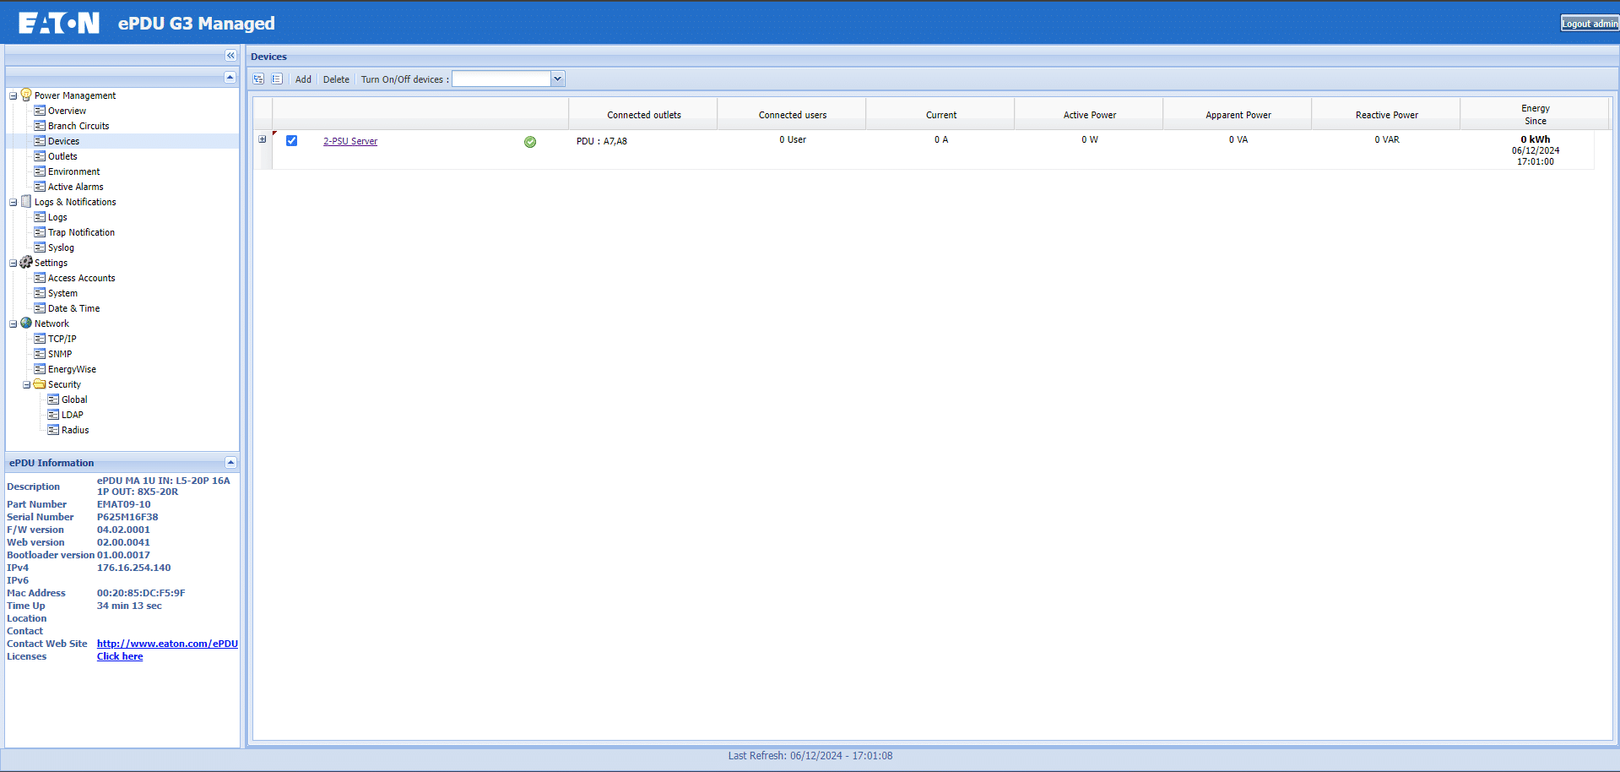Open Branch Circuits in the tree
This screenshot has width=1620, height=772.
click(79, 126)
